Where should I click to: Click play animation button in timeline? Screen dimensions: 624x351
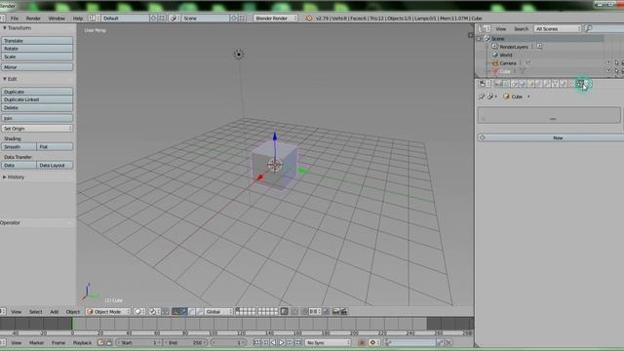tap(282, 342)
